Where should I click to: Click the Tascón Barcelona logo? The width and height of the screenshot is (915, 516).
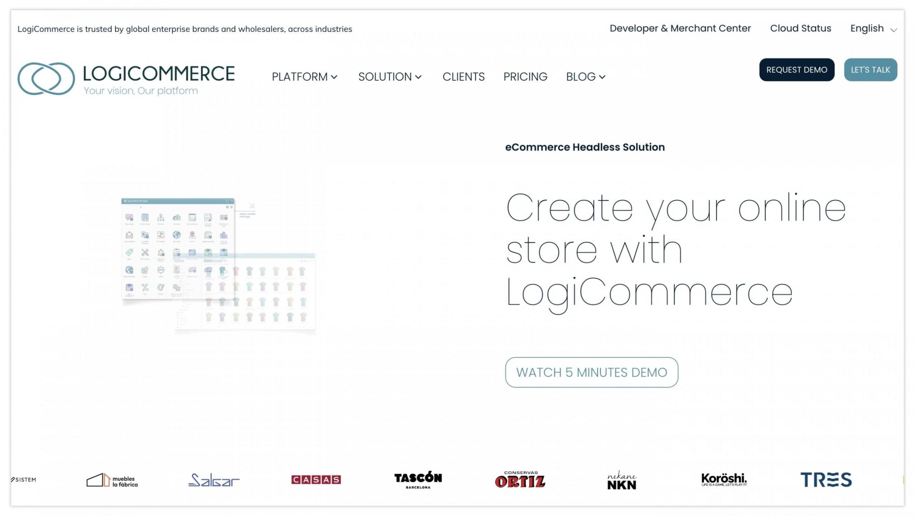point(418,480)
